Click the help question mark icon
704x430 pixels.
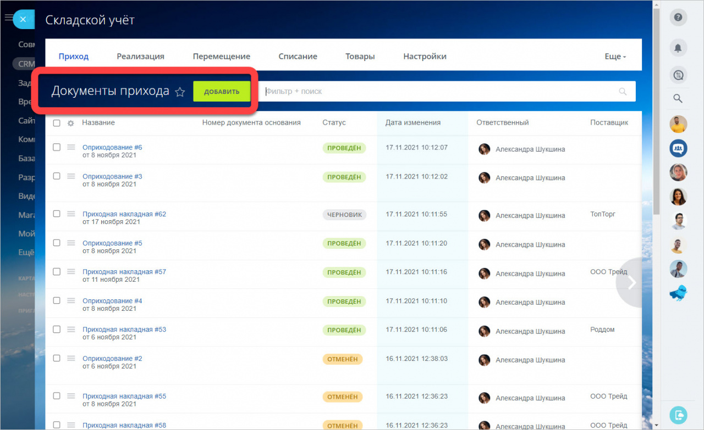678,18
